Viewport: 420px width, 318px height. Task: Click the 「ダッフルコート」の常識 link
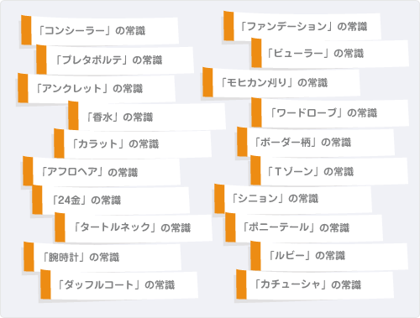pos(119,284)
